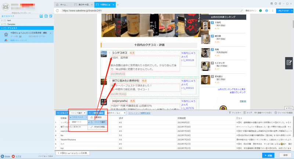This screenshot has height=159, width=294.
Task: Select XPathを編集 submenu option
Action: tap(97, 127)
